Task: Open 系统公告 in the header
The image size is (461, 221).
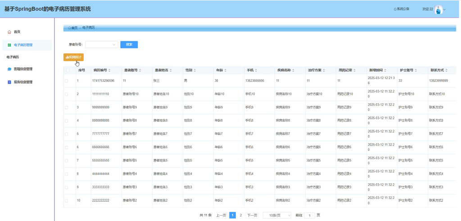Action: 402,9
